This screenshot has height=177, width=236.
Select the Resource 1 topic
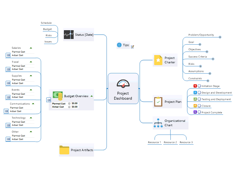coord(155,142)
